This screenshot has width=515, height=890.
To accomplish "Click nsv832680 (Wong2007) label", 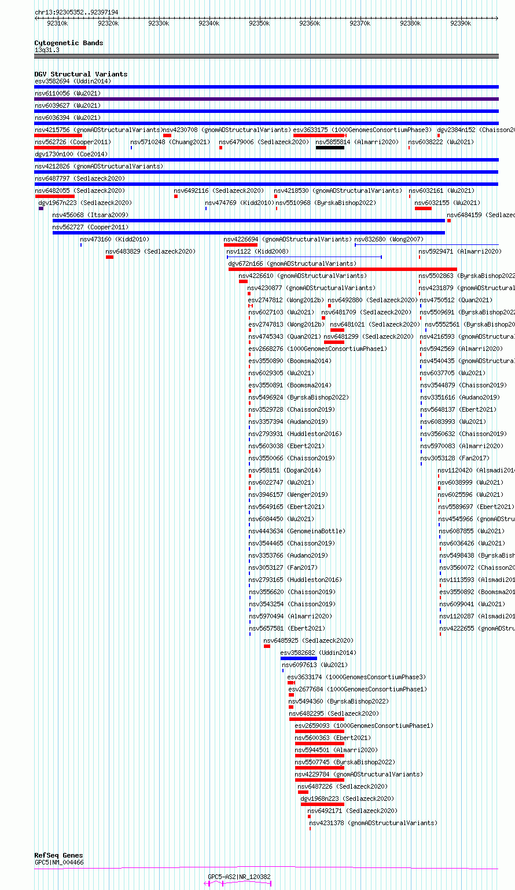I will click(389, 239).
